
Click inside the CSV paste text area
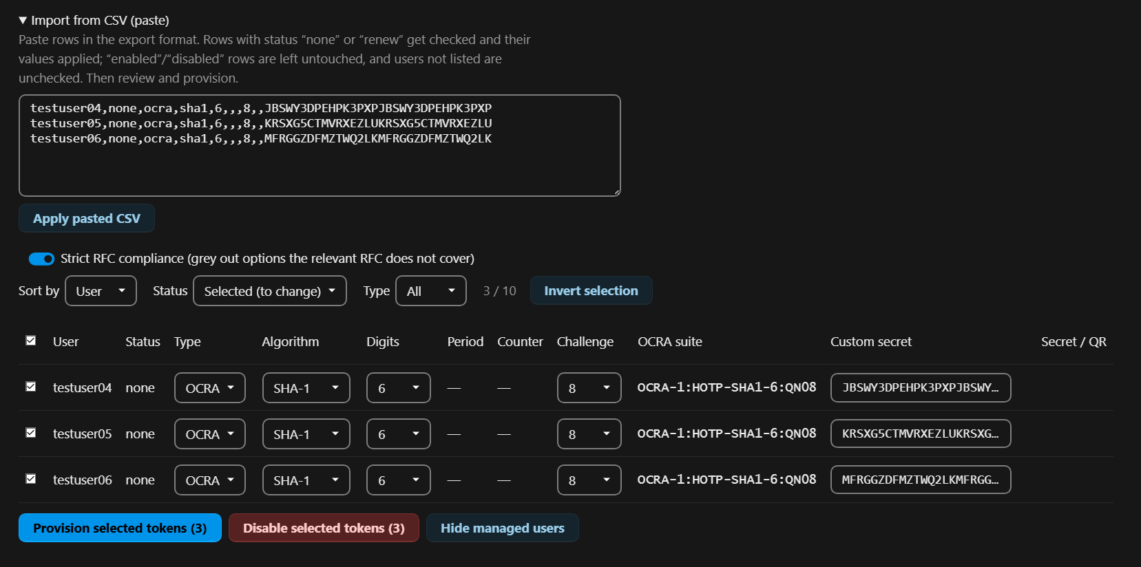(x=320, y=145)
